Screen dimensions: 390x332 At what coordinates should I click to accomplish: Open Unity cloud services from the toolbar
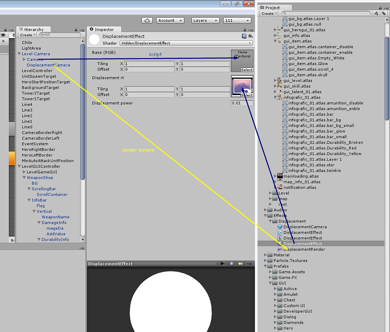(147, 20)
